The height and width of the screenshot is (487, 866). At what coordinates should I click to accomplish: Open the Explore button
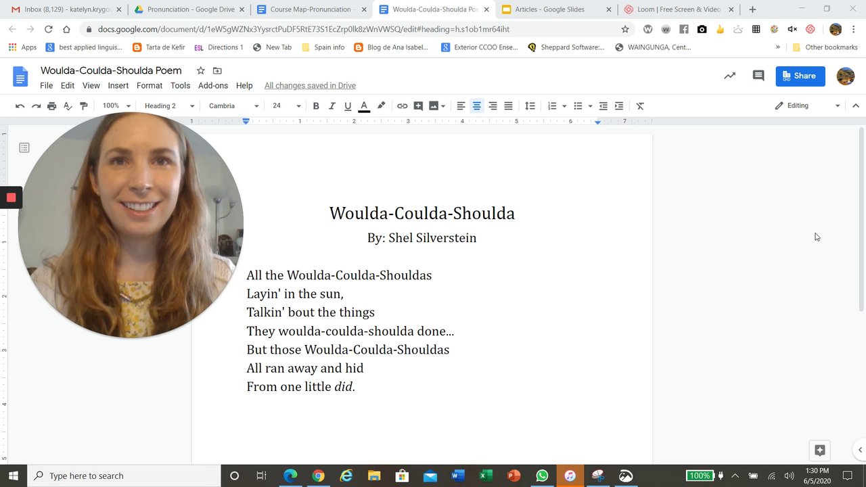(820, 450)
